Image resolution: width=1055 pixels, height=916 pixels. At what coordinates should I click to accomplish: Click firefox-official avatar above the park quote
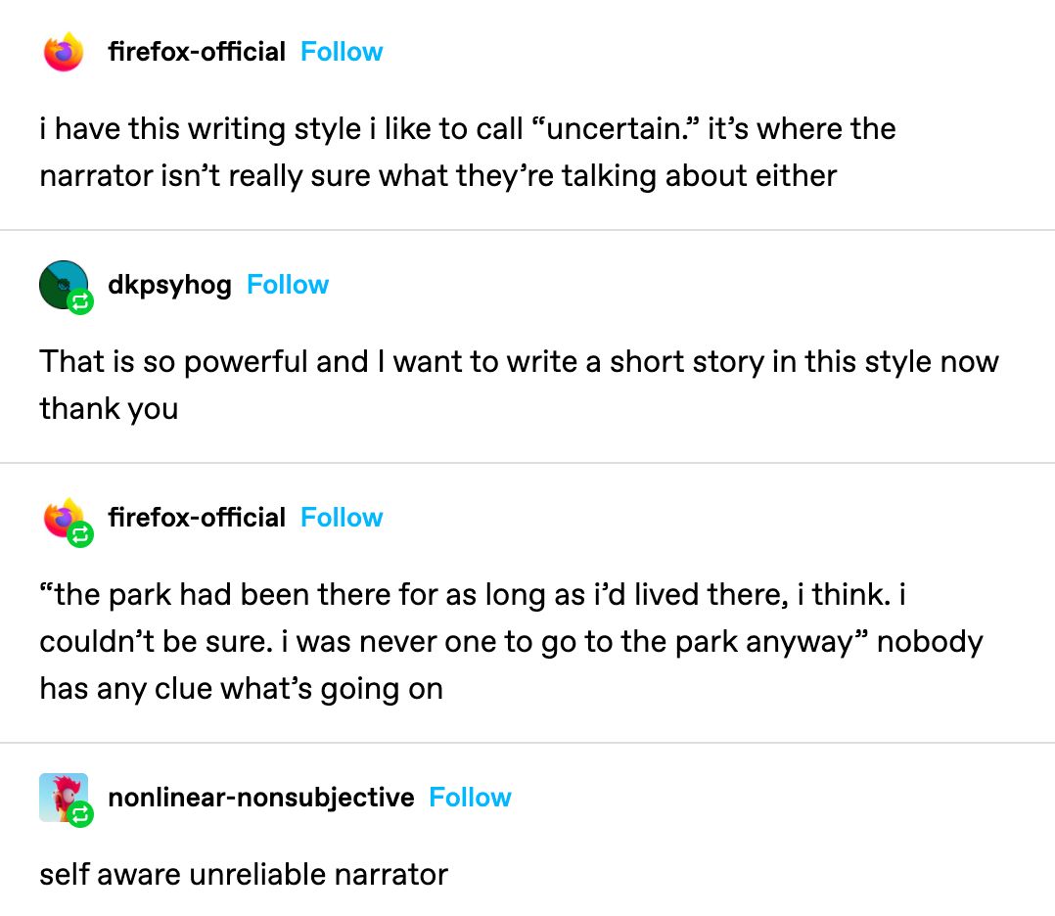(x=62, y=516)
